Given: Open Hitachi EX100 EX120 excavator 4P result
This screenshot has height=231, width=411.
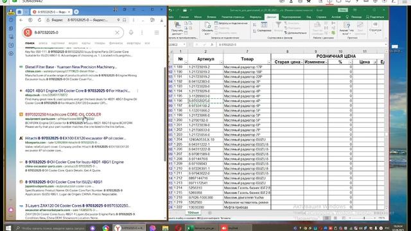Looking at the screenshot, I should [x=76, y=139].
